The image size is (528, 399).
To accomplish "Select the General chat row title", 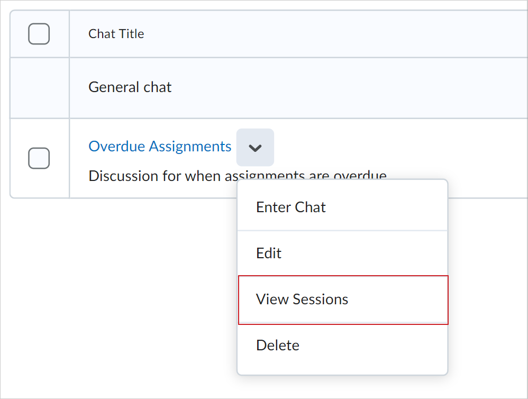I will point(130,87).
